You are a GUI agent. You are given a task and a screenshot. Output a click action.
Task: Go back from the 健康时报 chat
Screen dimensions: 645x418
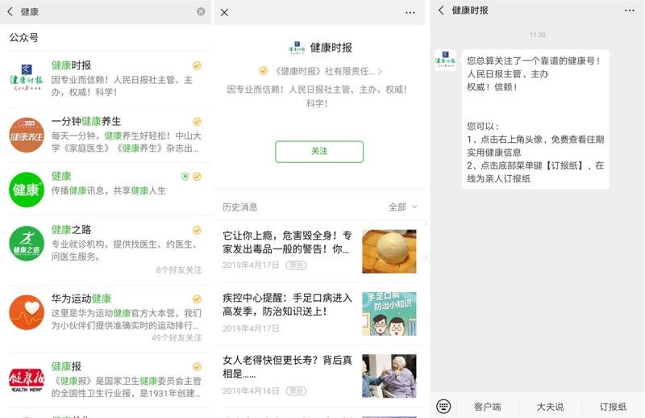[x=441, y=10]
